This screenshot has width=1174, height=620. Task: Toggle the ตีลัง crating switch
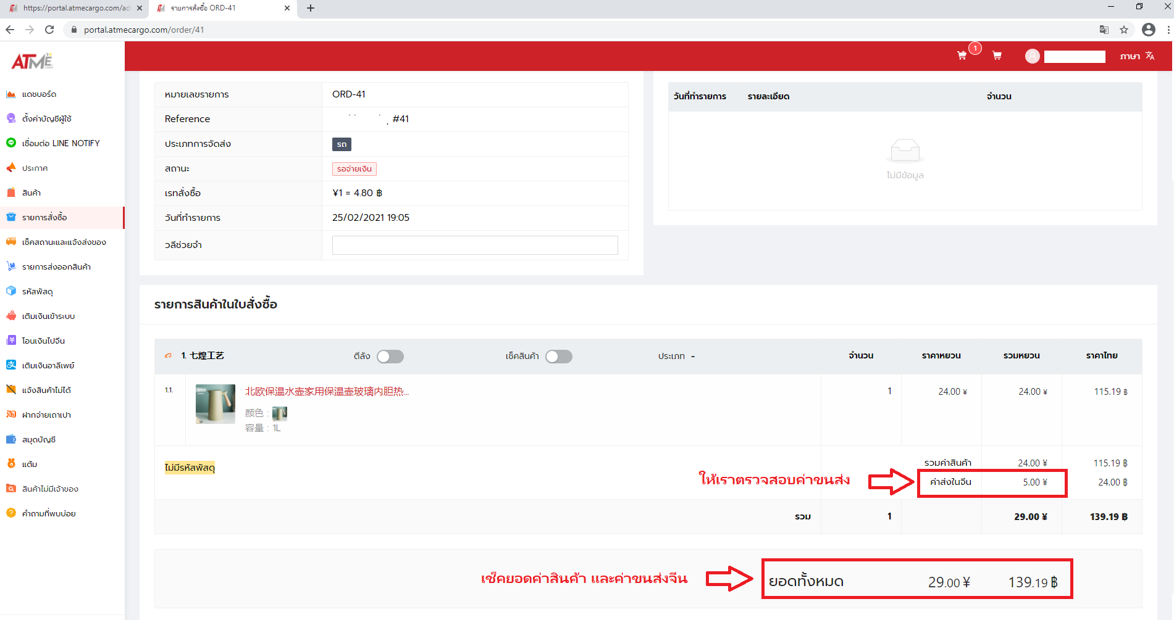(x=390, y=357)
